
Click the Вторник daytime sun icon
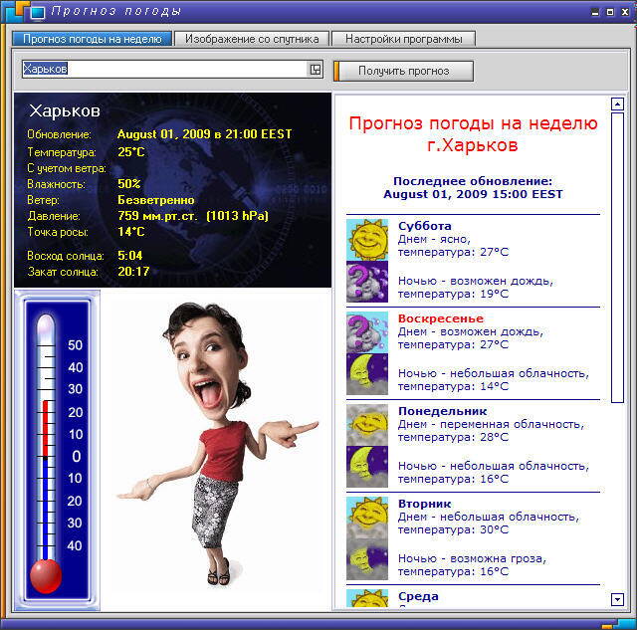(366, 517)
